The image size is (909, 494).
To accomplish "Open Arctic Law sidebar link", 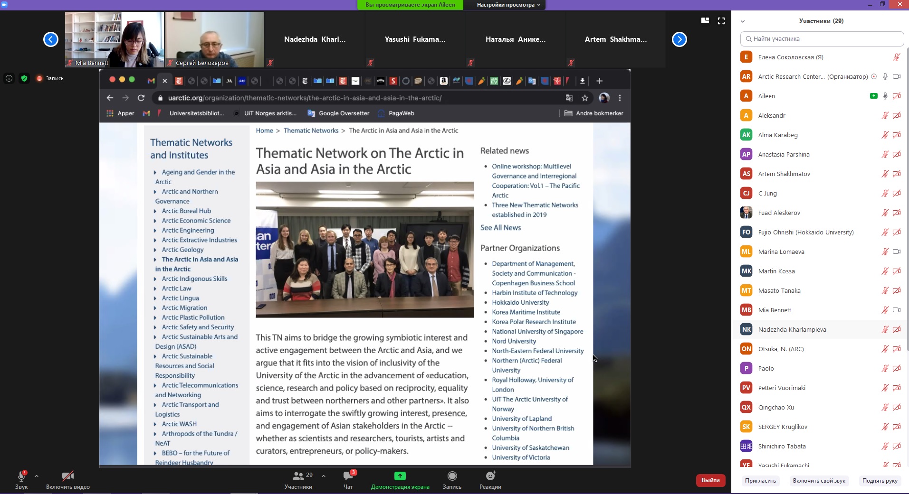I will pos(176,289).
